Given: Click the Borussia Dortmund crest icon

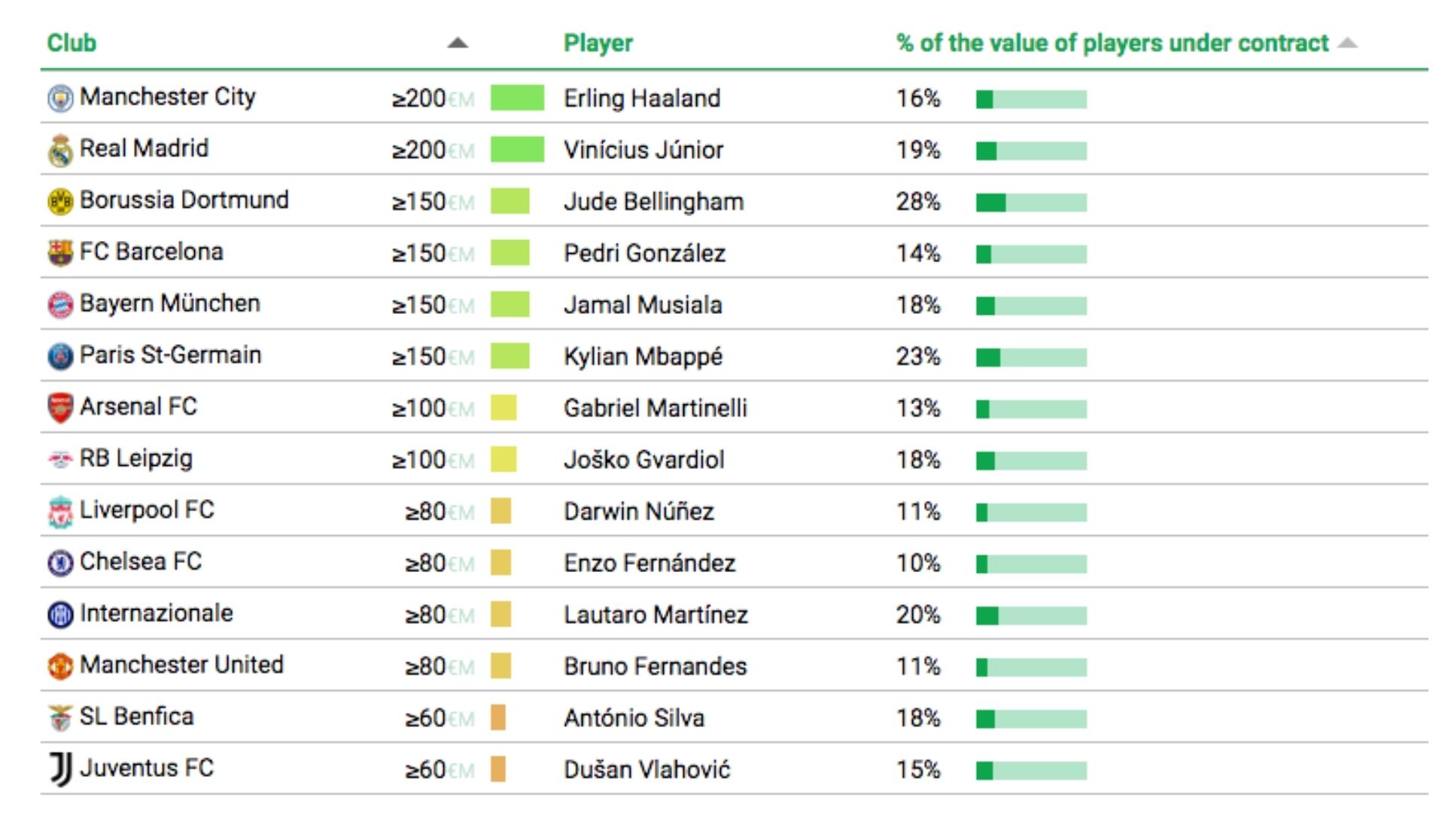Looking at the screenshot, I should click(x=60, y=201).
